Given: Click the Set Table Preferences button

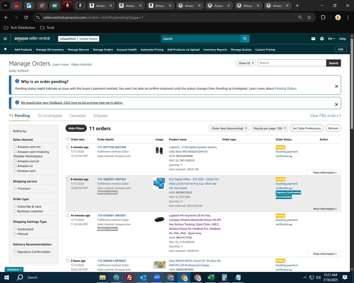Looking at the screenshot, I should (x=307, y=128).
